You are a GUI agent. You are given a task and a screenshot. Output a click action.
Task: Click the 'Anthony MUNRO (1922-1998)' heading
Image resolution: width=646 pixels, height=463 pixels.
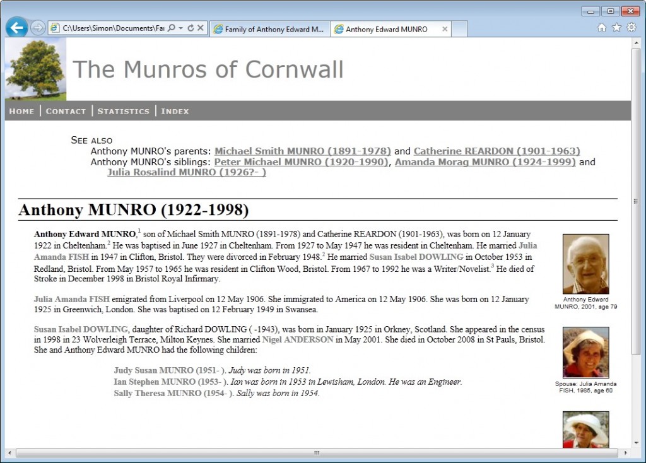point(134,209)
